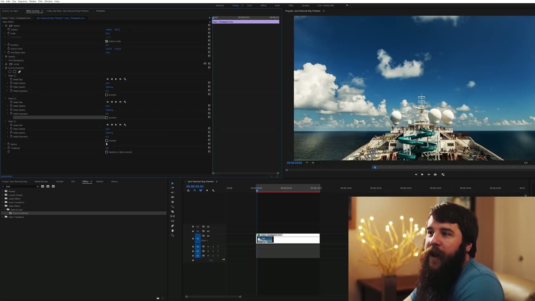
Task: Expand the Looks effect
Action: (x=3, y=64)
